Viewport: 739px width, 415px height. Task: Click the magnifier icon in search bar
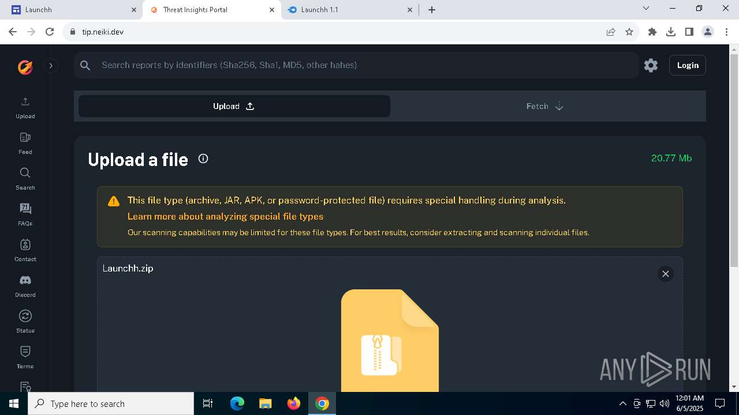[x=85, y=65]
